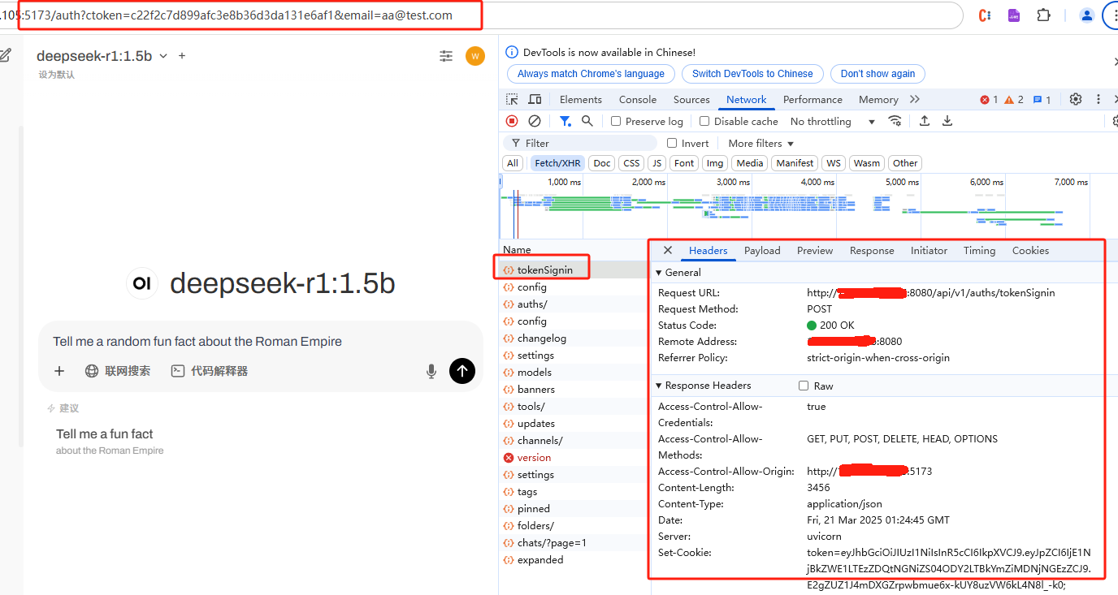Screen dimensions: 1118x595
Task: Export HAR via the download arrow icon
Action: [947, 120]
